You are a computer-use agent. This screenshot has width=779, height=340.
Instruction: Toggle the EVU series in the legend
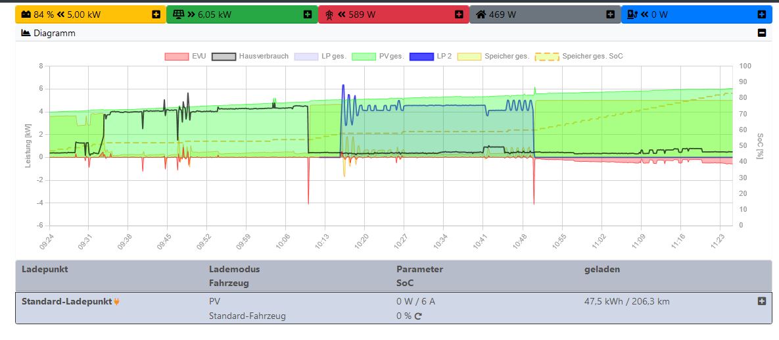pyautogui.click(x=185, y=57)
